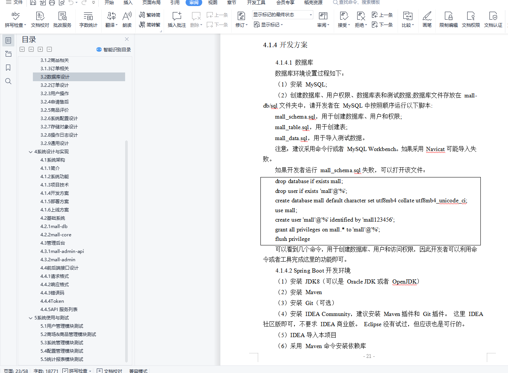Move outline level down with down-chevron icon

[22, 49]
